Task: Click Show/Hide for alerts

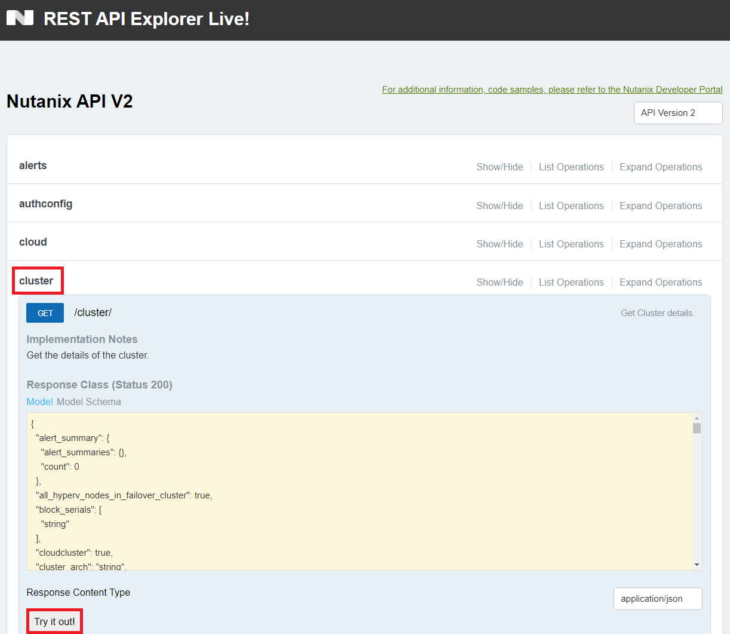Action: (x=499, y=167)
